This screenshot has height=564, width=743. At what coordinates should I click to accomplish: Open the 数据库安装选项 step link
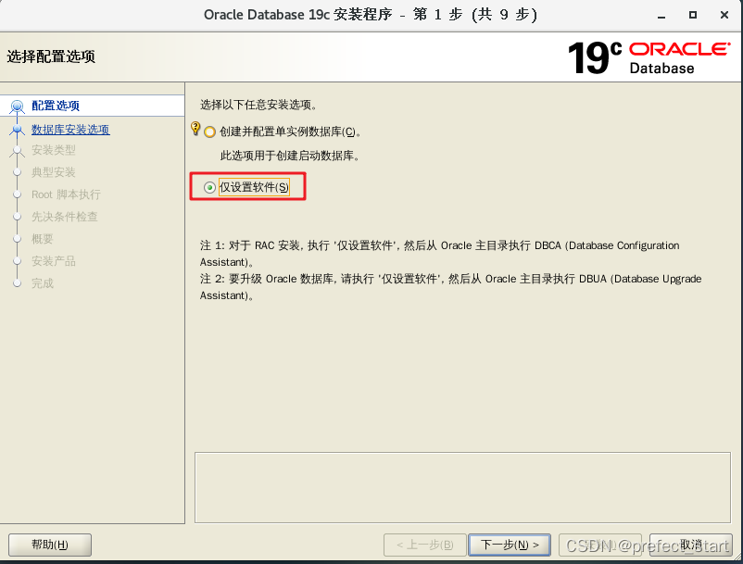tap(70, 130)
